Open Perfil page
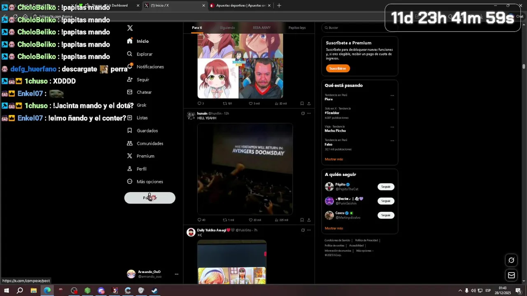Viewport: 527px width, 296px height. [x=137, y=169]
